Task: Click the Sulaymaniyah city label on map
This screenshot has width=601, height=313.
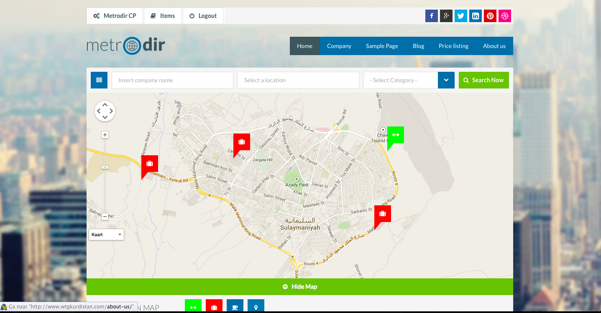Action: [x=300, y=228]
